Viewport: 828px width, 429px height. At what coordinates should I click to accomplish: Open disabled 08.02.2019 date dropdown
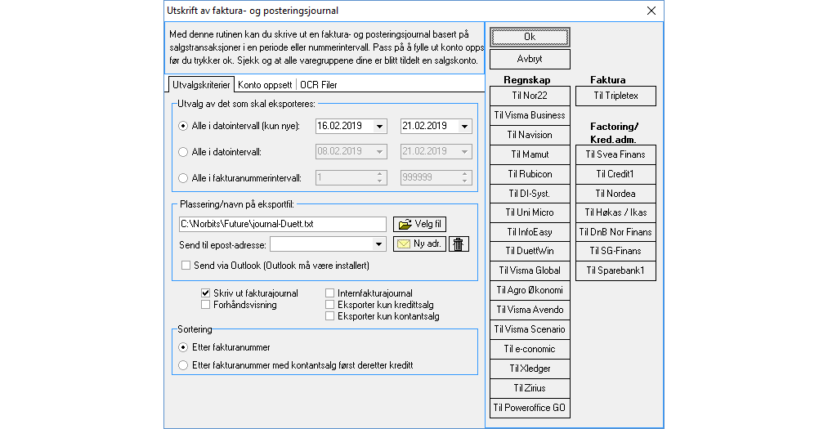coord(379,152)
